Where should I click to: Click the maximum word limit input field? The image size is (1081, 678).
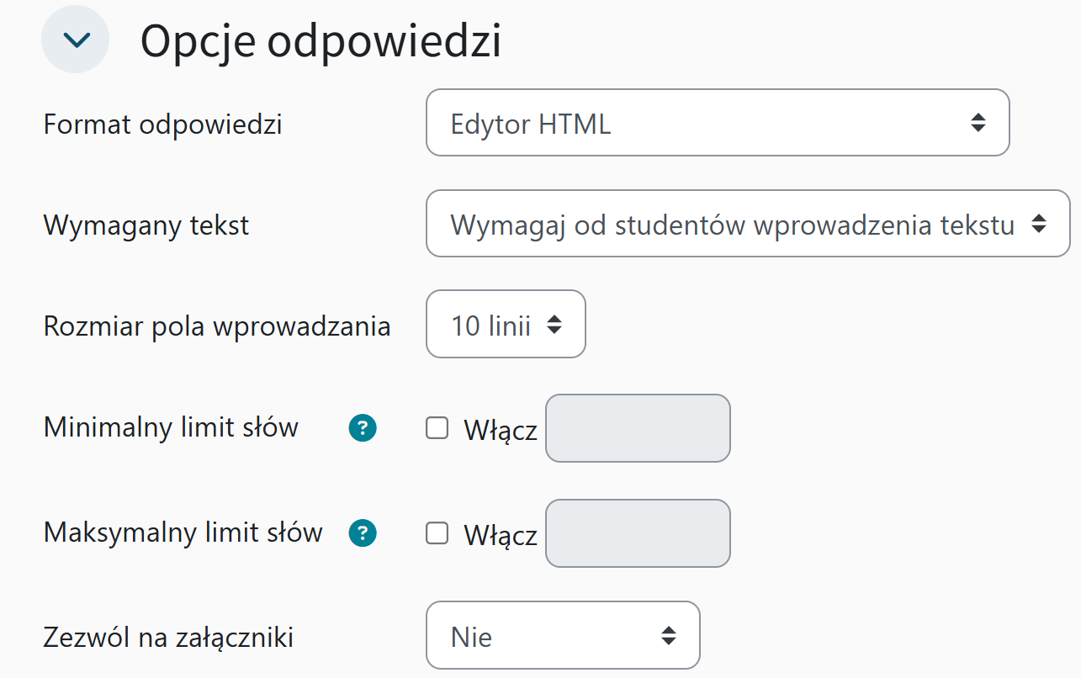pos(638,532)
